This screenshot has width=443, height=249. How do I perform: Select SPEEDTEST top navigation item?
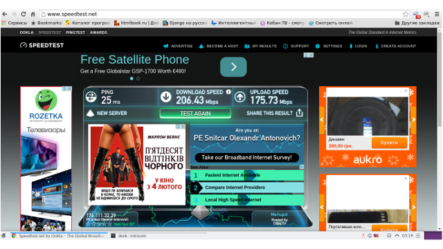point(50,33)
